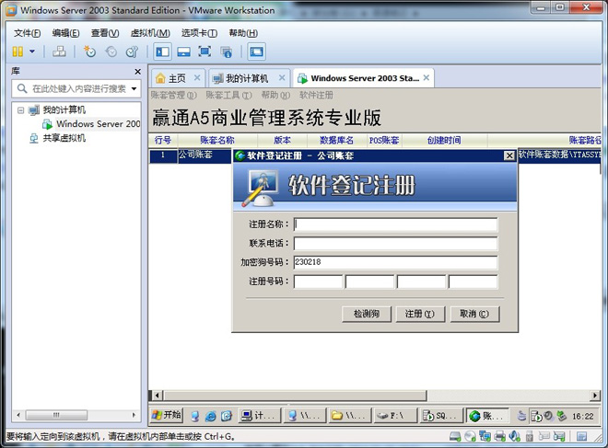608x448 pixels.
Task: Click the Unity mode icon
Action: click(x=226, y=52)
